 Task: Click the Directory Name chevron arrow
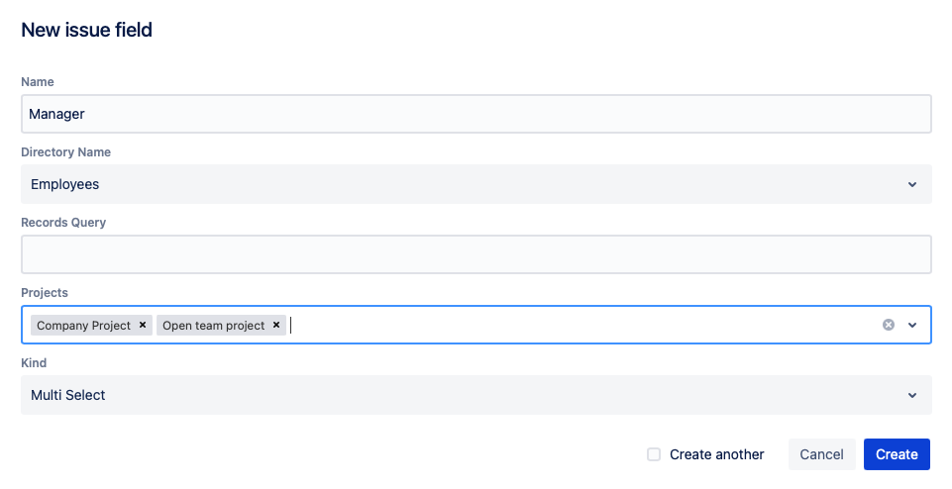[x=912, y=184]
